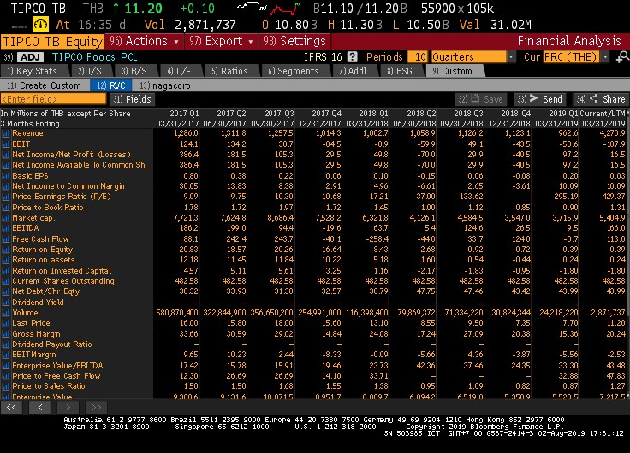Click the 2017 Q1 column header
The width and height of the screenshot is (630, 453).
(184, 114)
